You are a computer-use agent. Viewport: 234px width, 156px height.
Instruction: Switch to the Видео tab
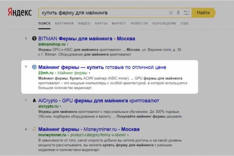coord(84,23)
